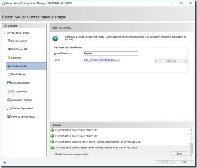Screen dimensions: 197x168
Task: Select the Web Service URL globe icon
Action: point(9,49)
